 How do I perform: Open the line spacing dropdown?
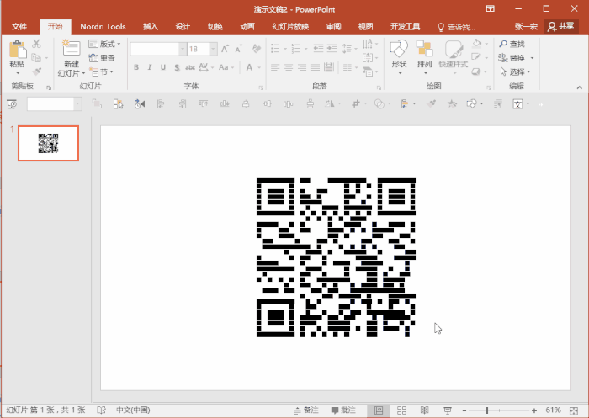[x=349, y=48]
